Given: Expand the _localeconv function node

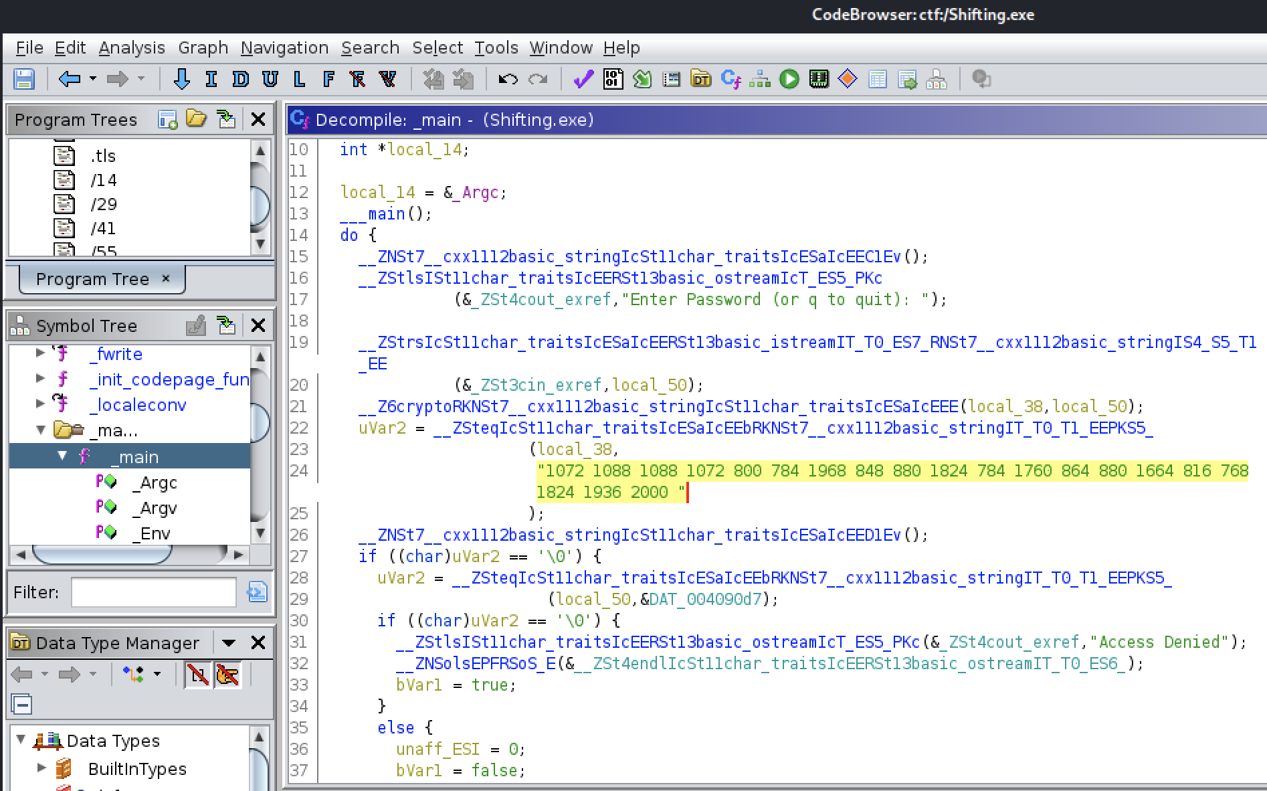Looking at the screenshot, I should 40,404.
